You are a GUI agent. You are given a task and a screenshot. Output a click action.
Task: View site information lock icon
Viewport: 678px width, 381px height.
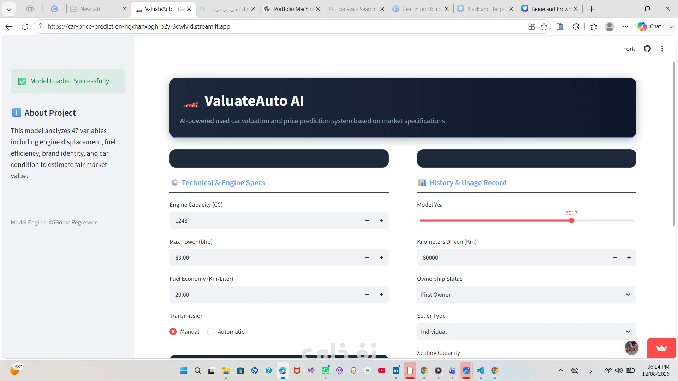click(41, 26)
